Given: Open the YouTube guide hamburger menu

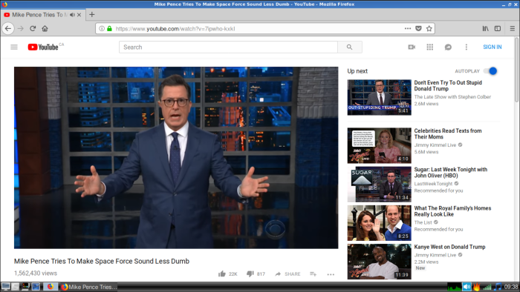Looking at the screenshot, I should 14,47.
